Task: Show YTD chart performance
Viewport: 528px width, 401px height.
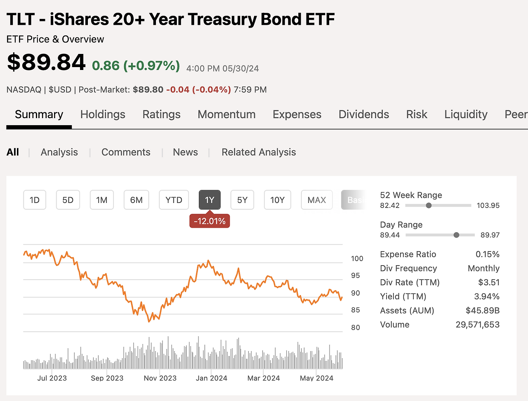Action: pos(174,200)
